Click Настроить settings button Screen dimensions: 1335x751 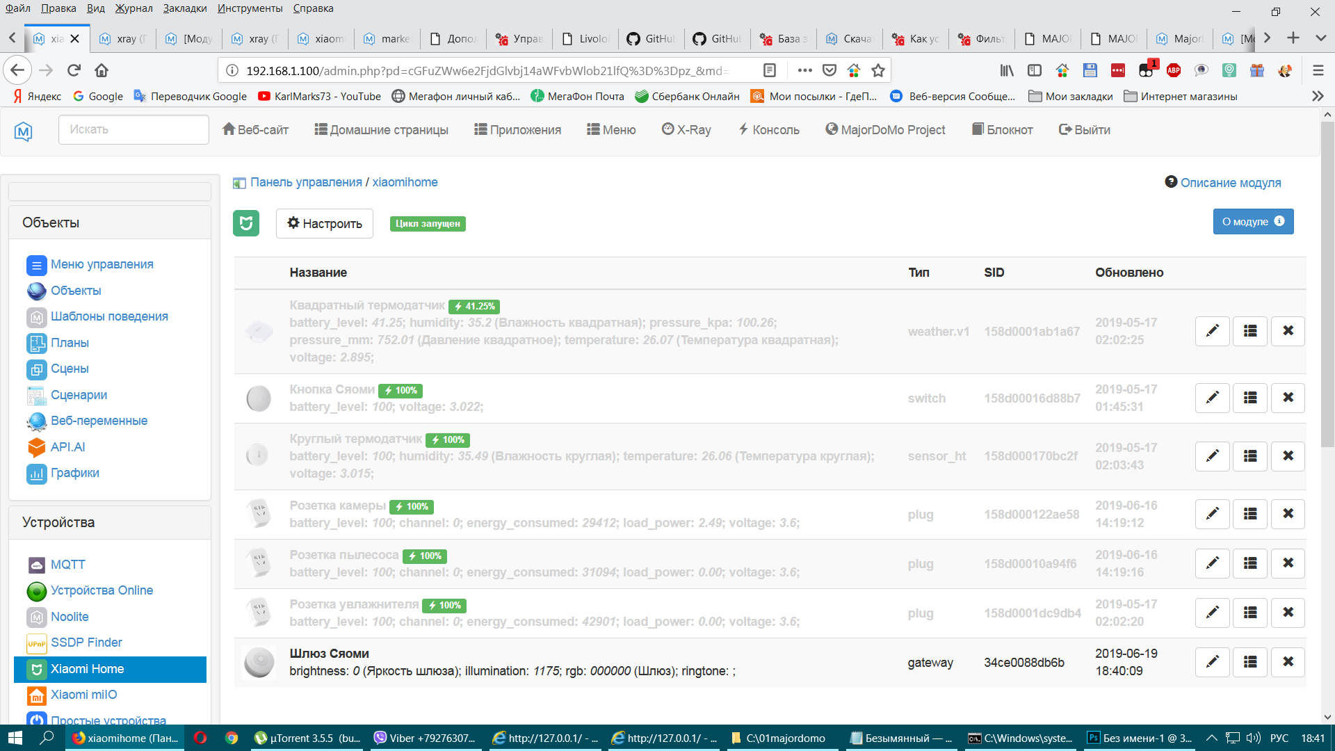(325, 223)
